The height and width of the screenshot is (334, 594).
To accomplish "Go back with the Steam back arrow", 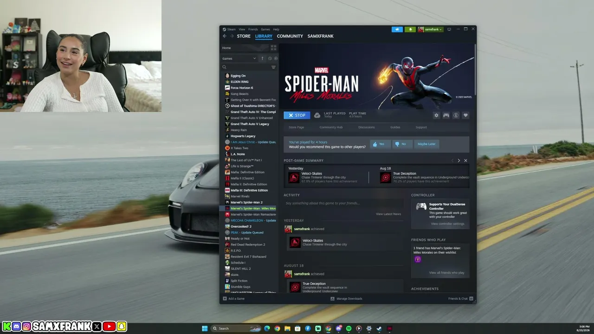I will tap(225, 36).
